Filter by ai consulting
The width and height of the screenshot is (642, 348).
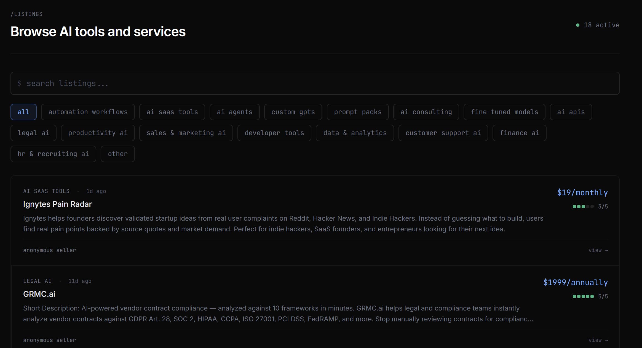426,112
